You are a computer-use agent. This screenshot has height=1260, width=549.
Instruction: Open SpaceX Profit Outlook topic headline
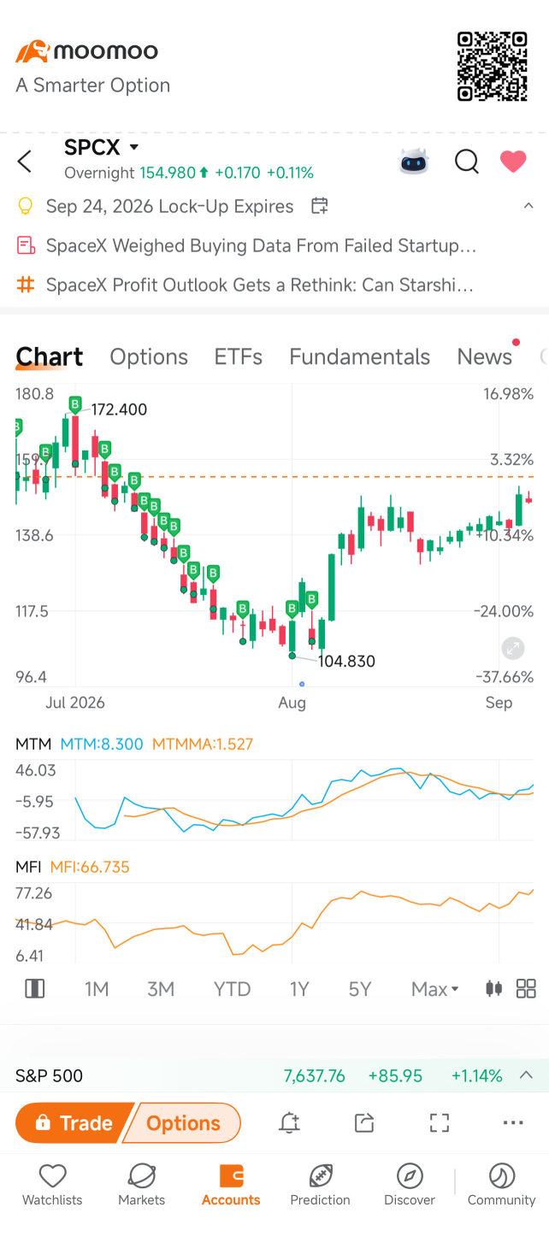pos(259,285)
